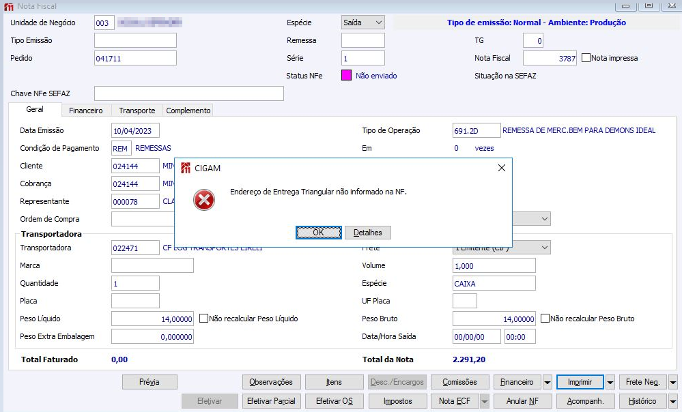Click the Data Emissão field 10/04/2023
The image size is (682, 412).
[135, 130]
